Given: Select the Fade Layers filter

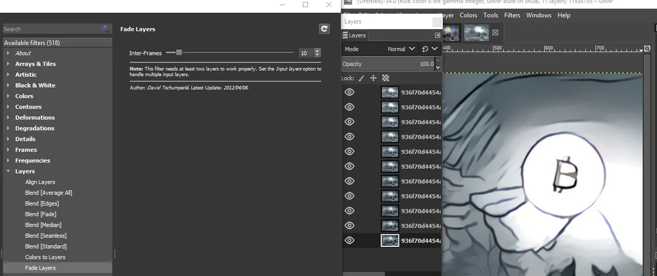Looking at the screenshot, I should click(x=40, y=268).
